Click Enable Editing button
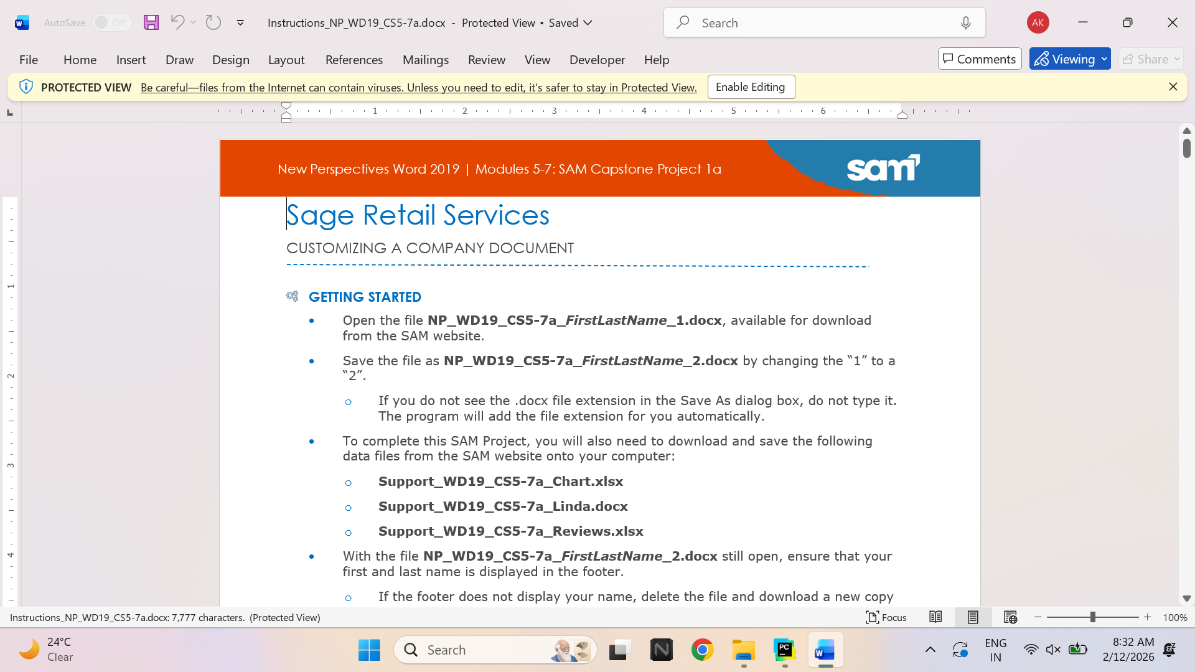This screenshot has width=1195, height=672. (x=751, y=87)
